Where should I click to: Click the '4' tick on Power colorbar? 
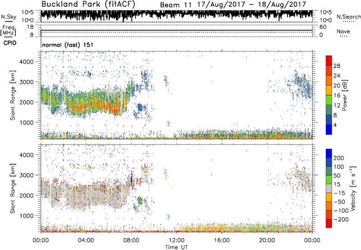335,125
